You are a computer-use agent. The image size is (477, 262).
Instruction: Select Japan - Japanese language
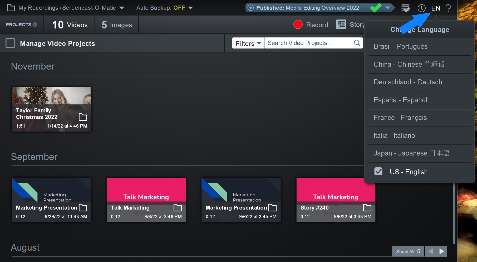[420, 153]
